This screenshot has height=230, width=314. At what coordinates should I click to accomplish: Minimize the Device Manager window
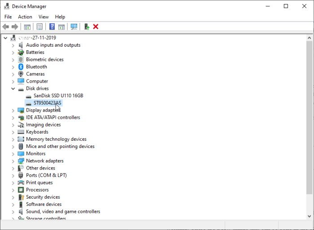(268, 6)
